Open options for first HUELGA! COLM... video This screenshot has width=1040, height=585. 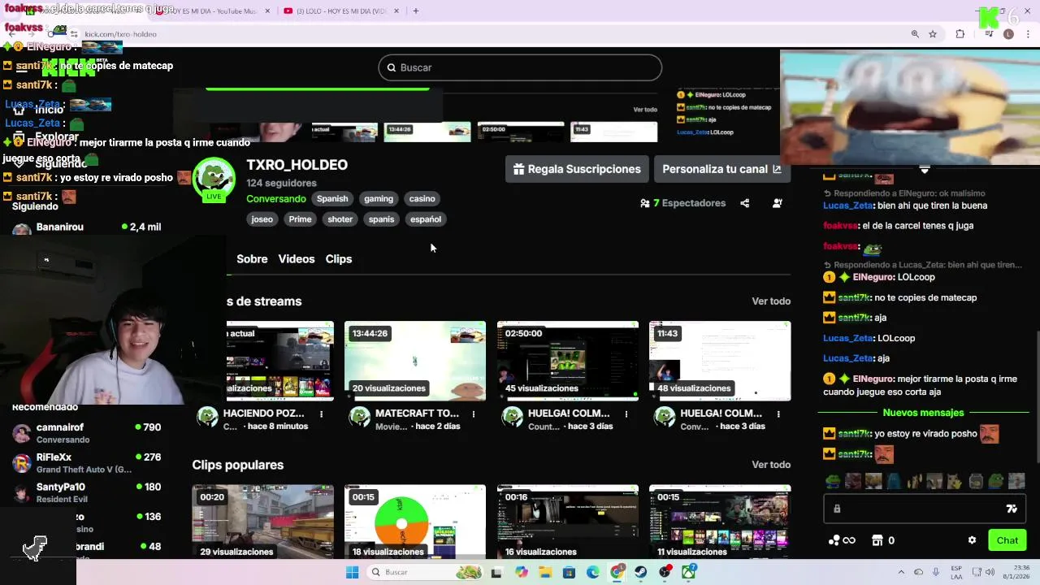(x=626, y=414)
